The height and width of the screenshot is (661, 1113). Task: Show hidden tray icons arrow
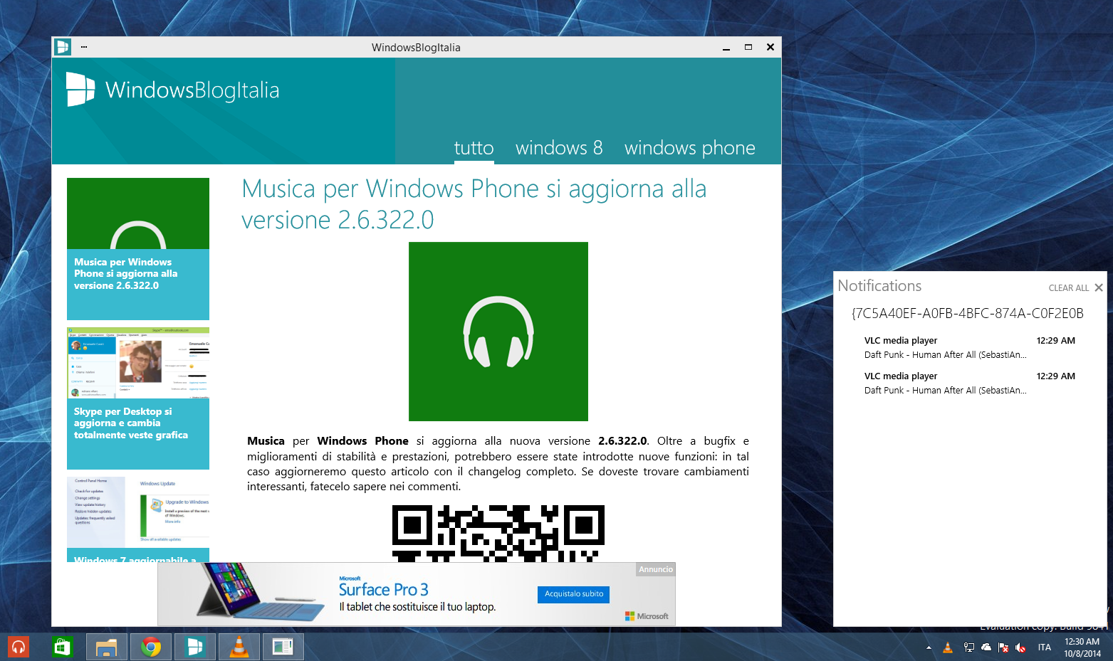pyautogui.click(x=929, y=647)
